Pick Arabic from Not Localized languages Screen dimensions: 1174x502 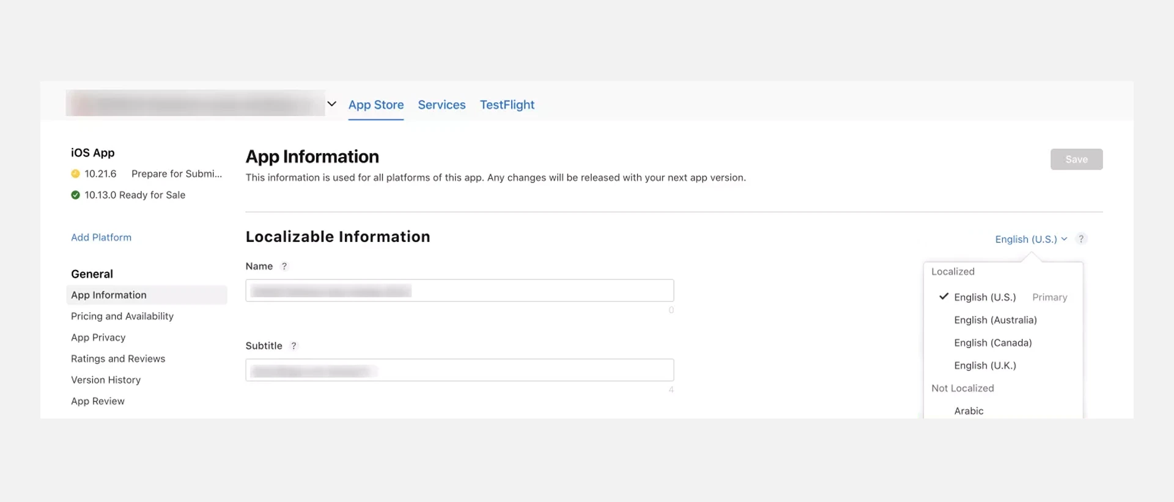click(x=969, y=411)
